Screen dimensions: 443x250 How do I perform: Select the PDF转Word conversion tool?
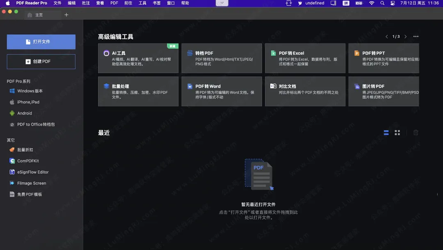tap(221, 91)
